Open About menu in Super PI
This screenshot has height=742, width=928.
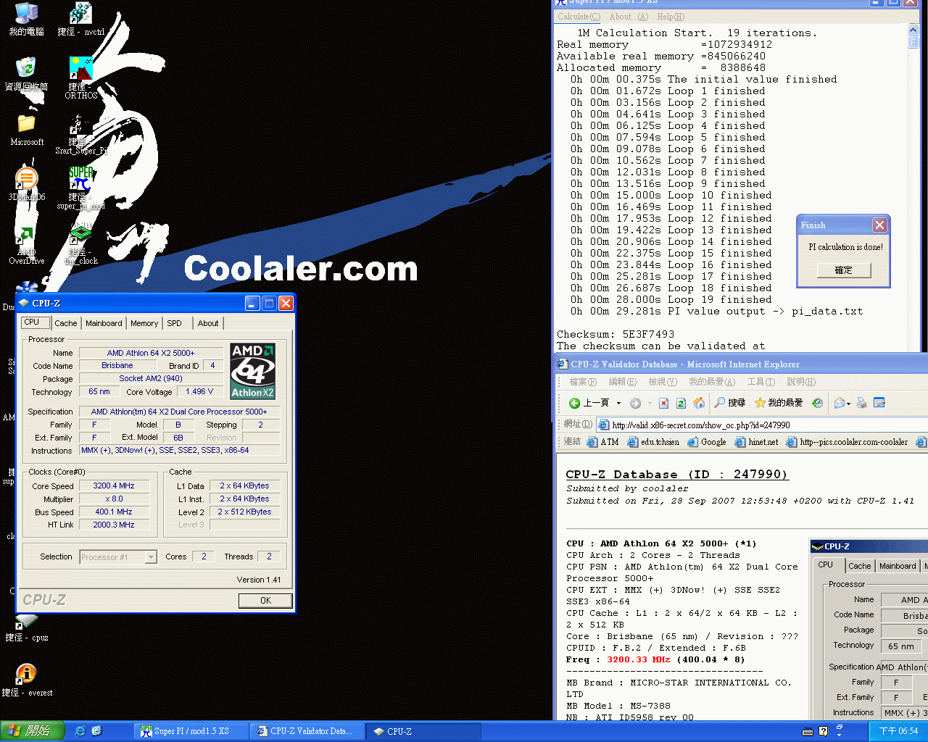[629, 17]
